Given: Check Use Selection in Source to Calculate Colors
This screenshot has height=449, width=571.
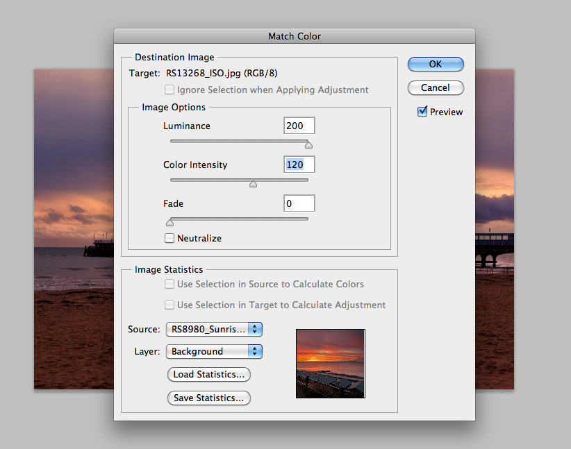Looking at the screenshot, I should (169, 284).
